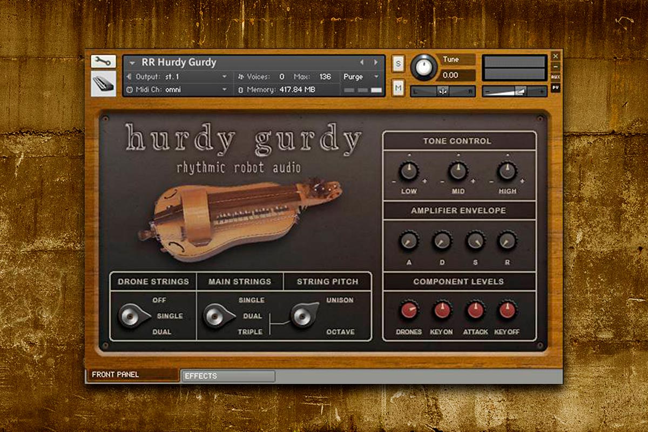This screenshot has width=648, height=432.
Task: Click the Memory value 417.84 MB
Action: pyautogui.click(x=297, y=90)
